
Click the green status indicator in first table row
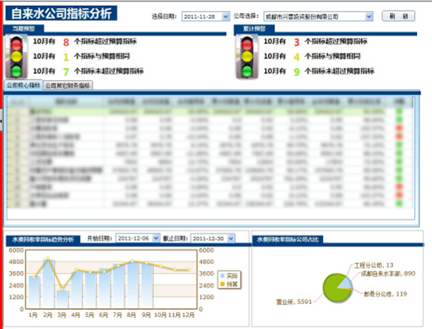[x=400, y=111]
